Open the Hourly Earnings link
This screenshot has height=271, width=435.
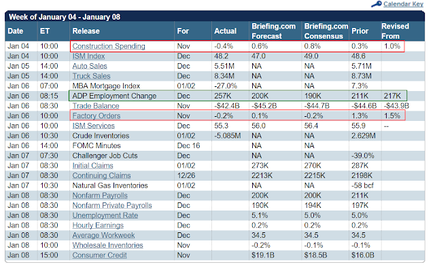[98, 225]
